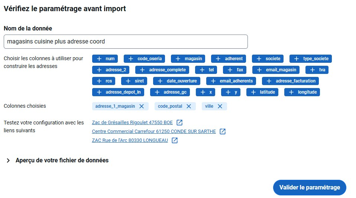This screenshot has width=356, height=198.
Task: Add the type_societe column
Action: coord(311,59)
